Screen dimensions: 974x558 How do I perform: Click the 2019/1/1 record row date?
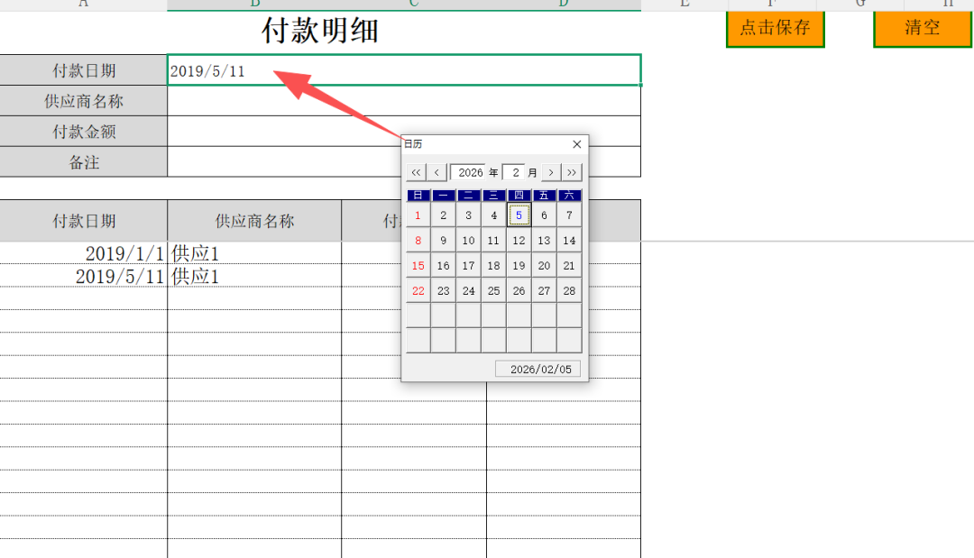(124, 254)
